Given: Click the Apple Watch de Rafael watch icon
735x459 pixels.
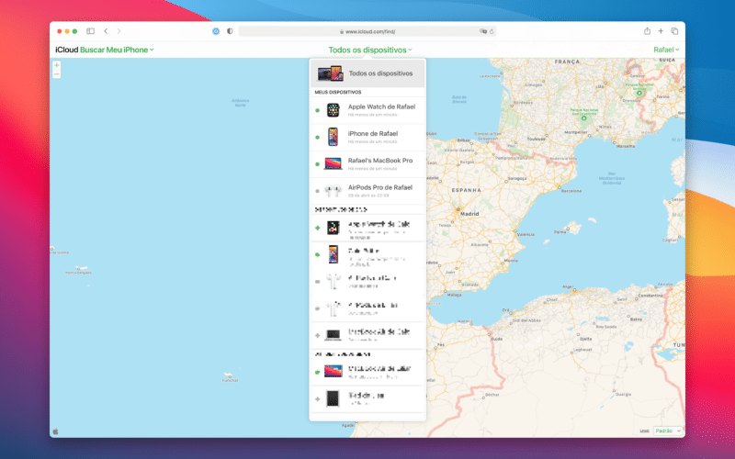Looking at the screenshot, I should 334,110.
